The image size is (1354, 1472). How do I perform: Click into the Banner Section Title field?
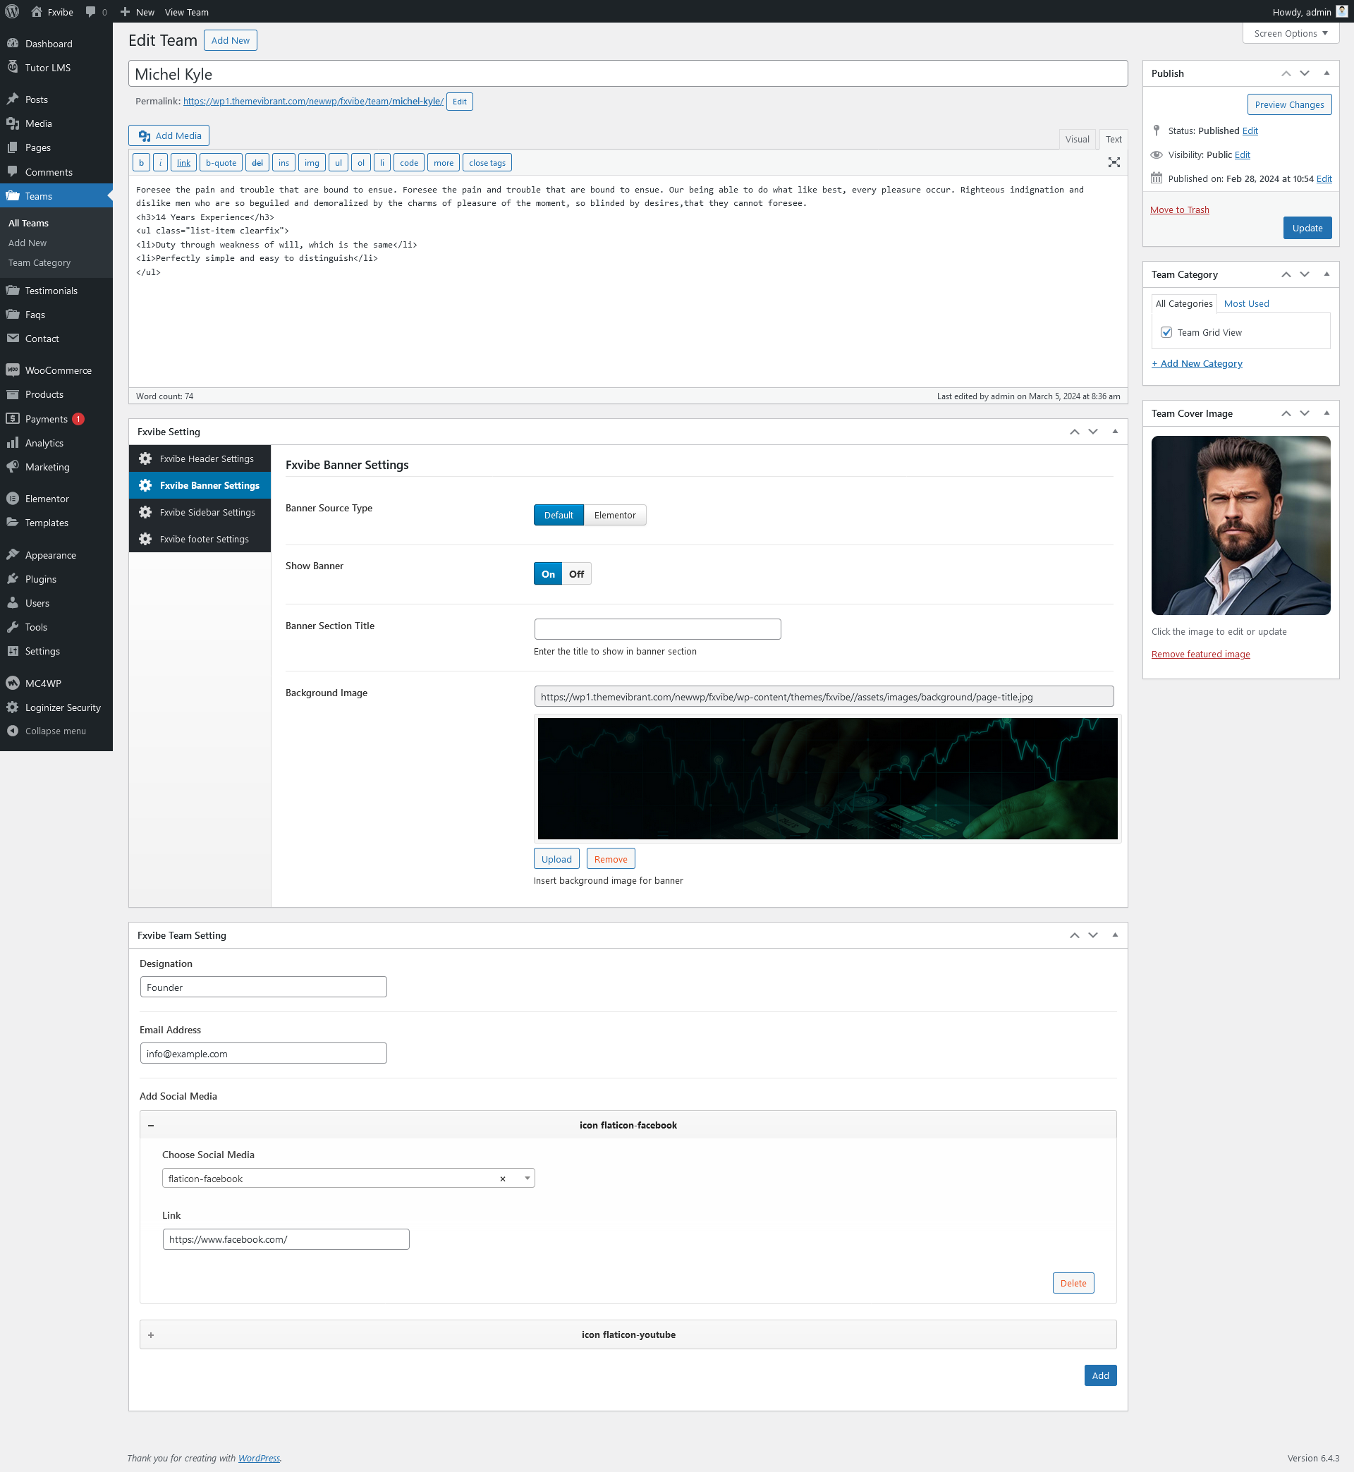click(x=657, y=629)
